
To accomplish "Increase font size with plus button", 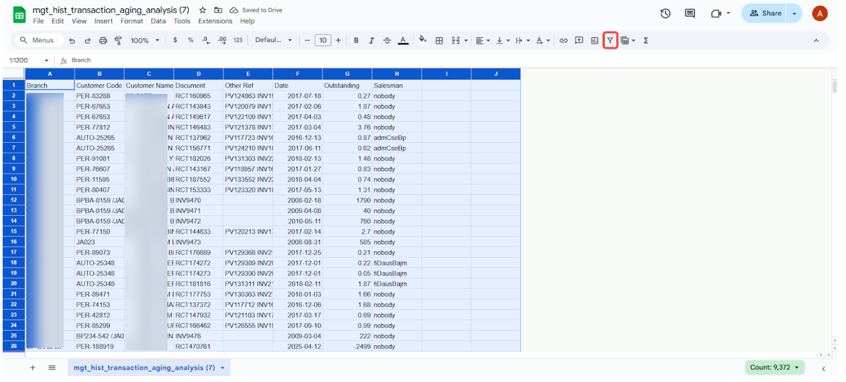I will (x=338, y=41).
